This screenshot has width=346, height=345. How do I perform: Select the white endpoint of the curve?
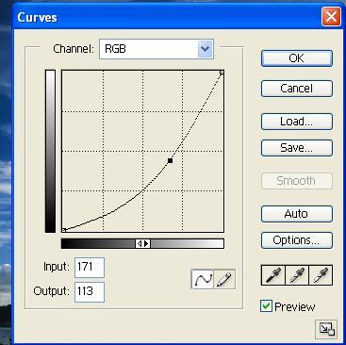click(x=222, y=73)
